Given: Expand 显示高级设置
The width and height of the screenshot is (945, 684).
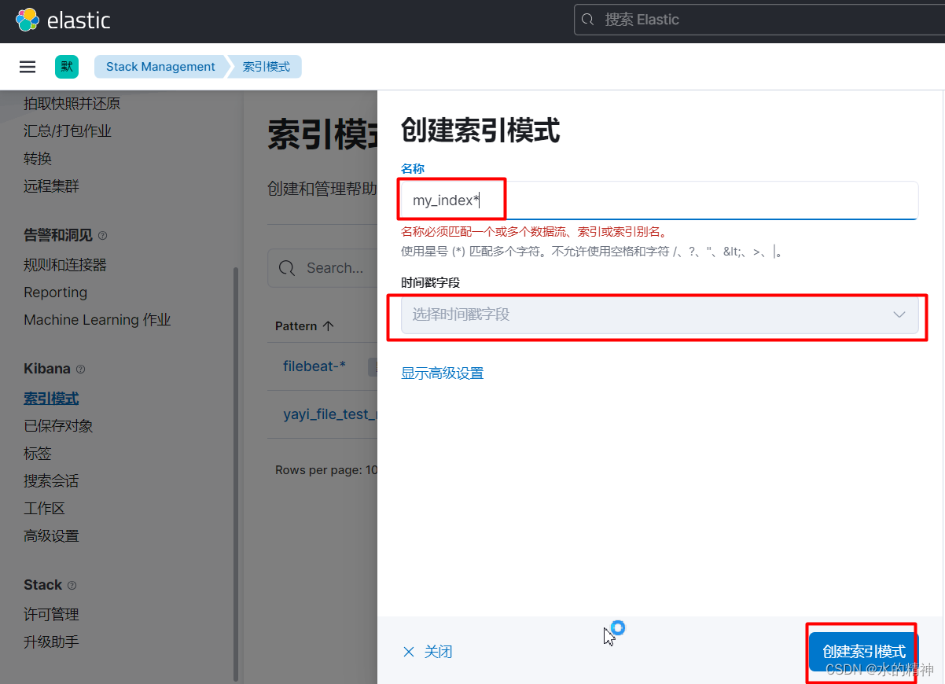Looking at the screenshot, I should pos(443,373).
